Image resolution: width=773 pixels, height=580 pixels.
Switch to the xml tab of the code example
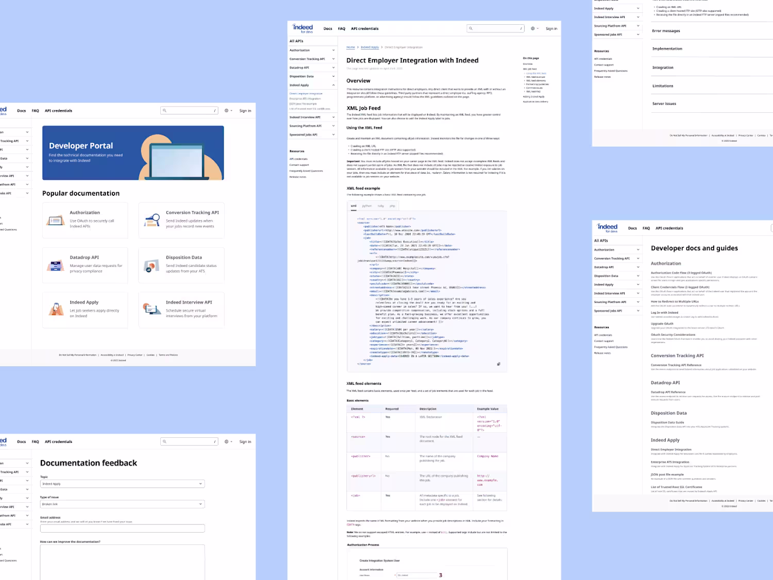pyautogui.click(x=354, y=206)
